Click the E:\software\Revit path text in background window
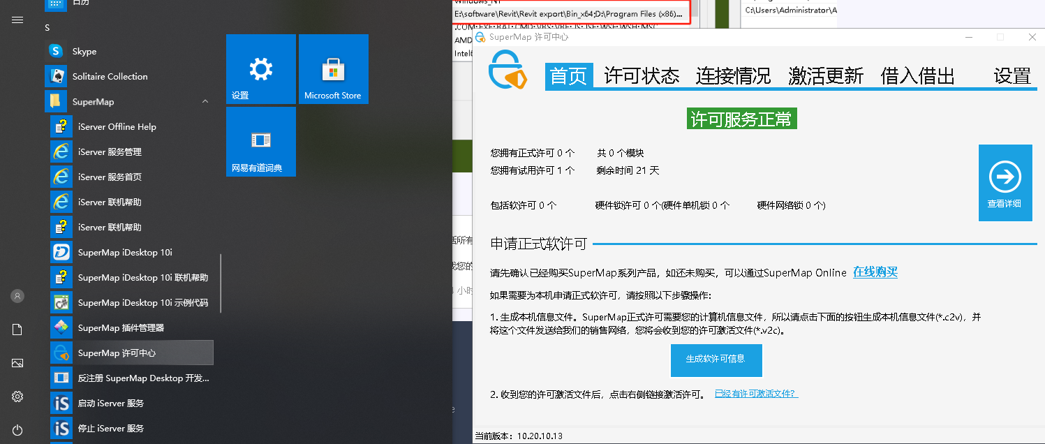1045x444 pixels. pos(568,14)
